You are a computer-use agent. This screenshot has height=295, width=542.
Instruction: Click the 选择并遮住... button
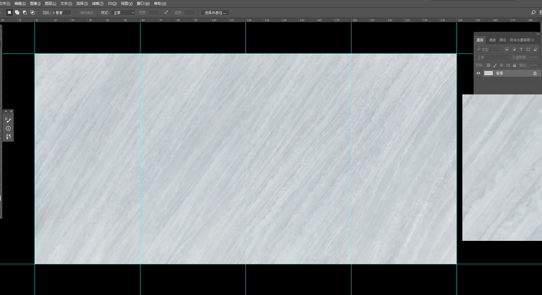pos(215,13)
